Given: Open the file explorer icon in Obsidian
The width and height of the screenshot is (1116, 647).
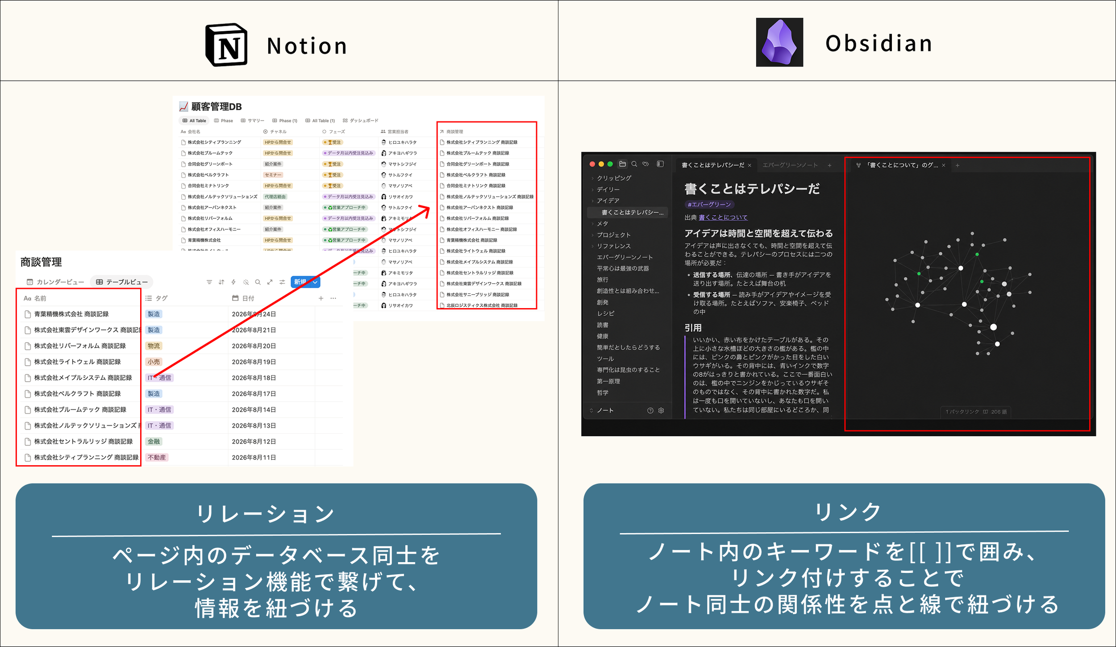Looking at the screenshot, I should [x=622, y=164].
